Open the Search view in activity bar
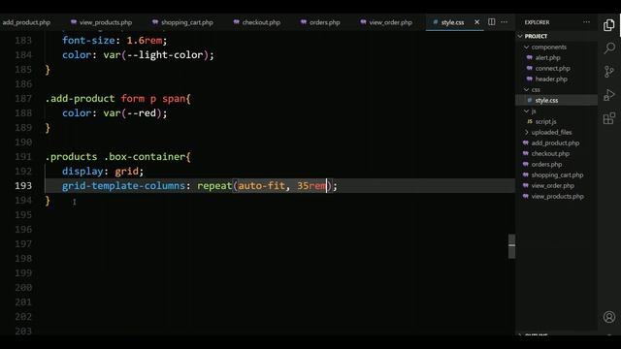 [x=609, y=48]
